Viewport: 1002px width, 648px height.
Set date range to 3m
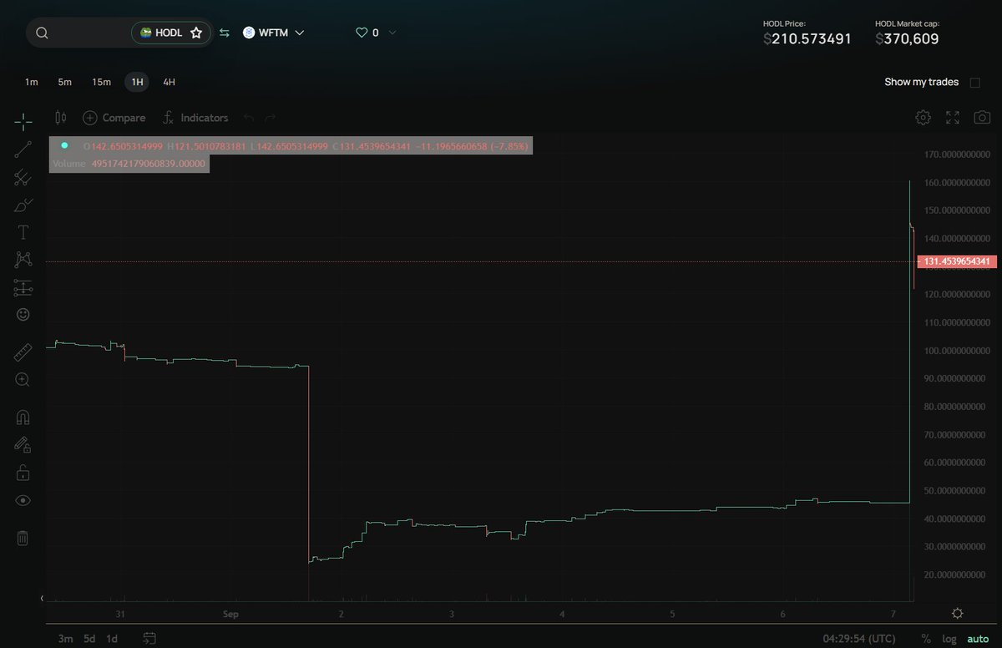tap(65, 639)
